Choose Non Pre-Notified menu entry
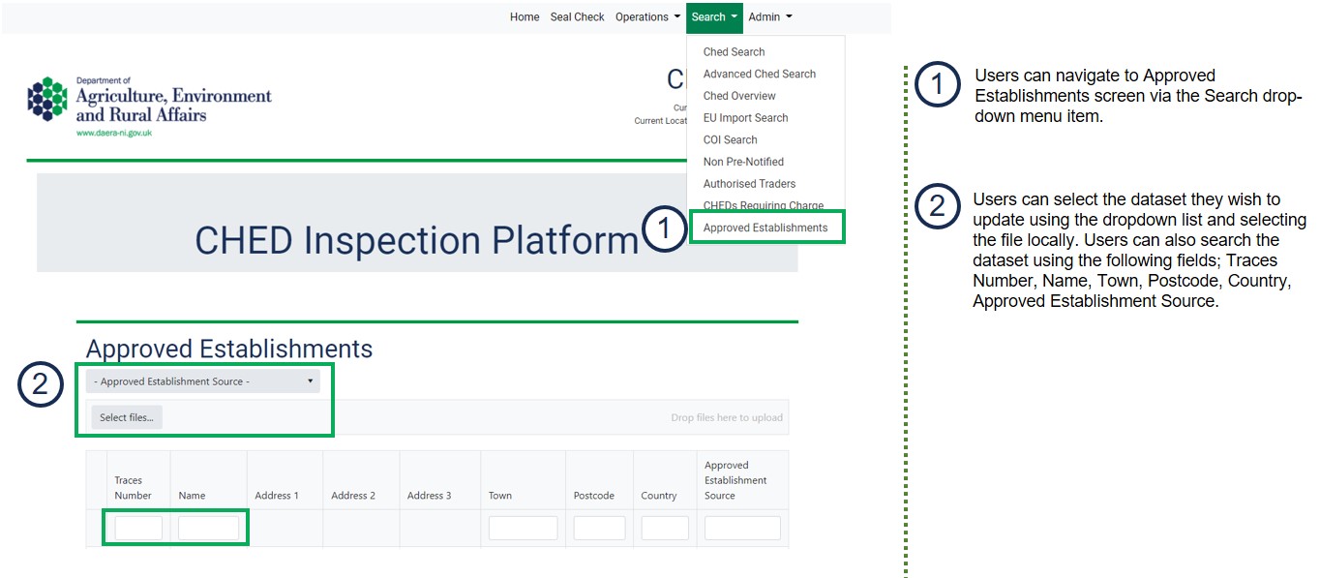The image size is (1320, 578). click(743, 162)
